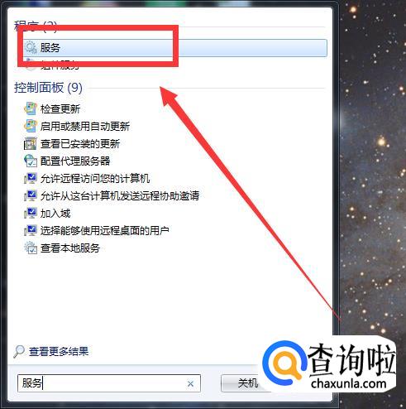Image resolution: width=406 pixels, height=409 pixels.
Task: Select 检查更新 entry
Action: tap(60, 109)
